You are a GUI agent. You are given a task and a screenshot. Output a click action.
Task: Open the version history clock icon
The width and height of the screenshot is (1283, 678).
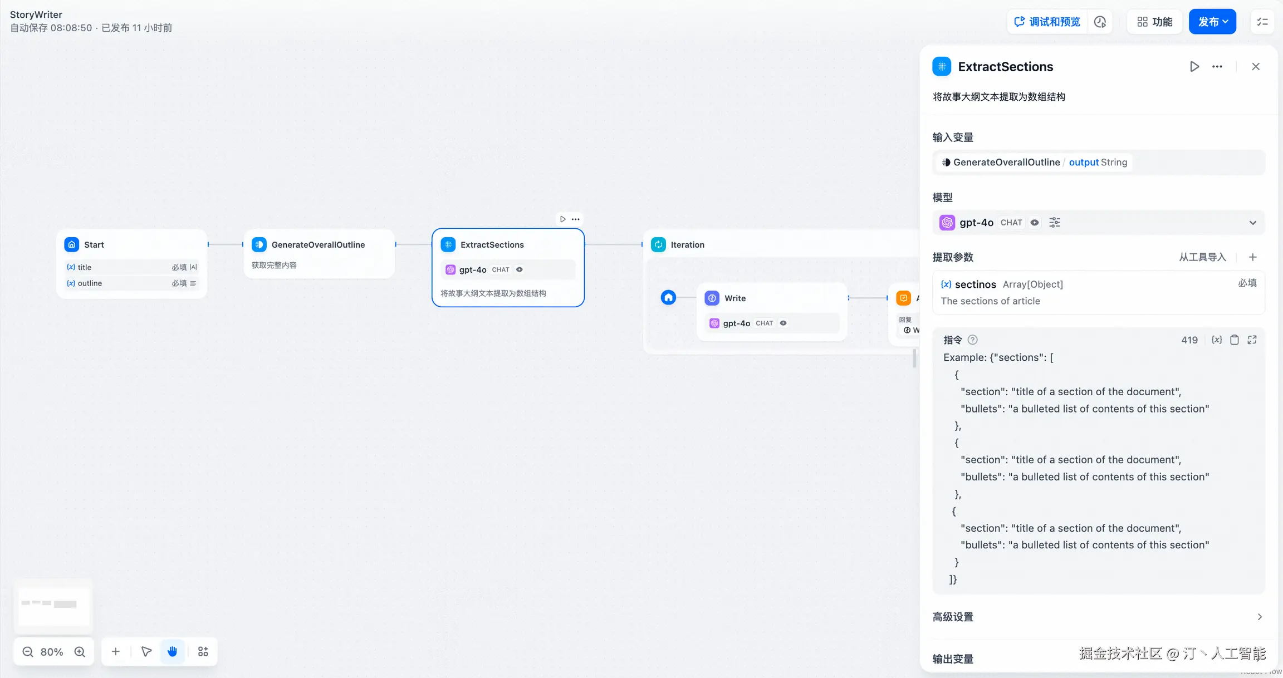(1101, 21)
